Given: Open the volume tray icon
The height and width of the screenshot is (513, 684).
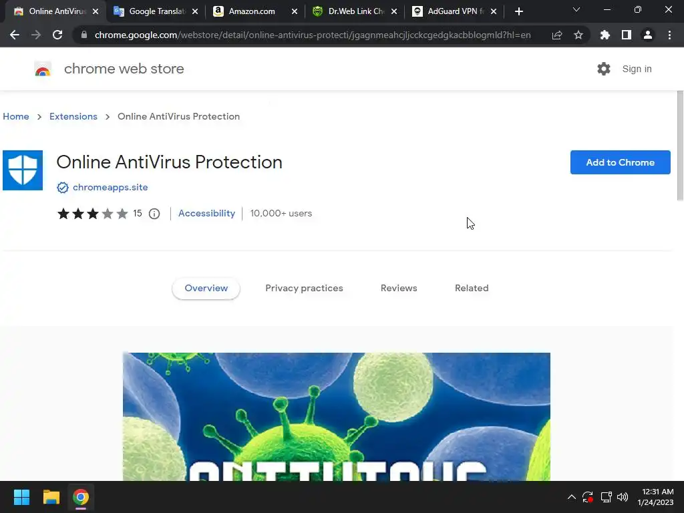Looking at the screenshot, I should [x=623, y=497].
